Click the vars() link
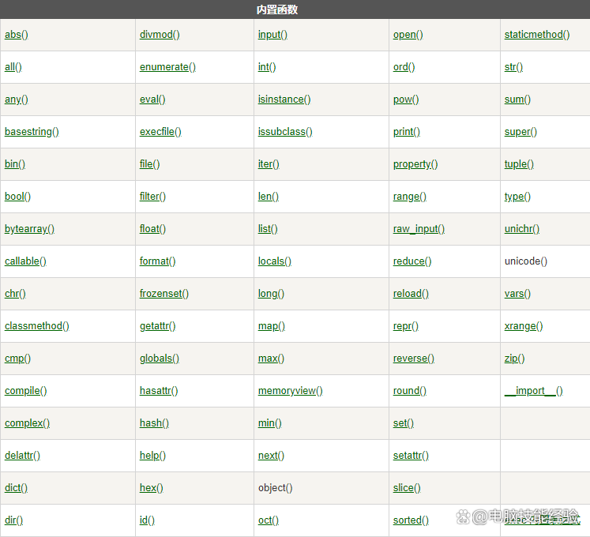590x537 pixels. pyautogui.click(x=517, y=294)
